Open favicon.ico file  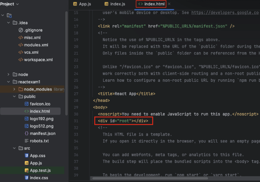click(40, 104)
